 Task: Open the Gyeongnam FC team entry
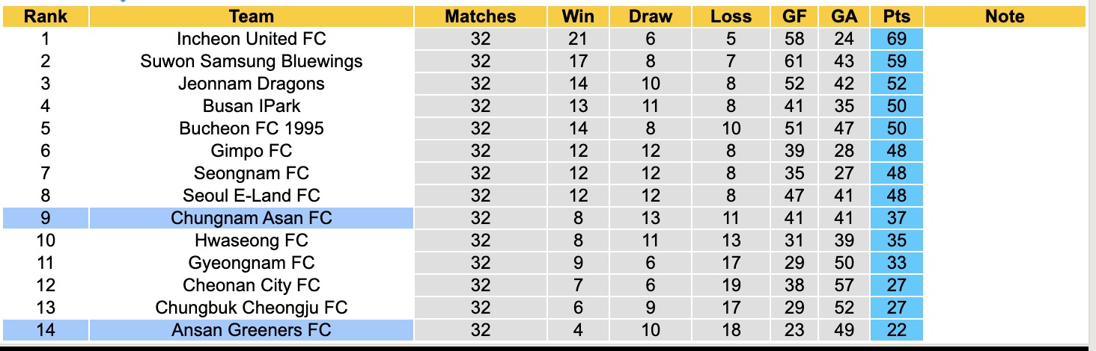(252, 263)
